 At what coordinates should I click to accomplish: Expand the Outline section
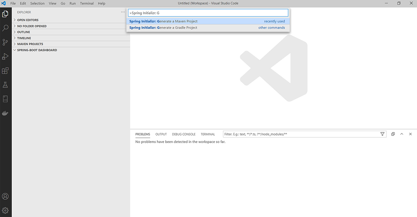click(x=24, y=32)
